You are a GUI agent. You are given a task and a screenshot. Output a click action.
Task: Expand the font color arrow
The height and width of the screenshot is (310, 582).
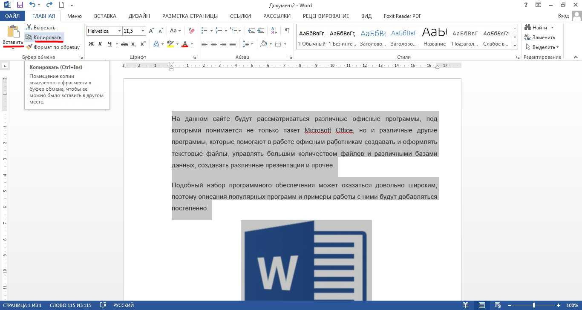pos(192,44)
